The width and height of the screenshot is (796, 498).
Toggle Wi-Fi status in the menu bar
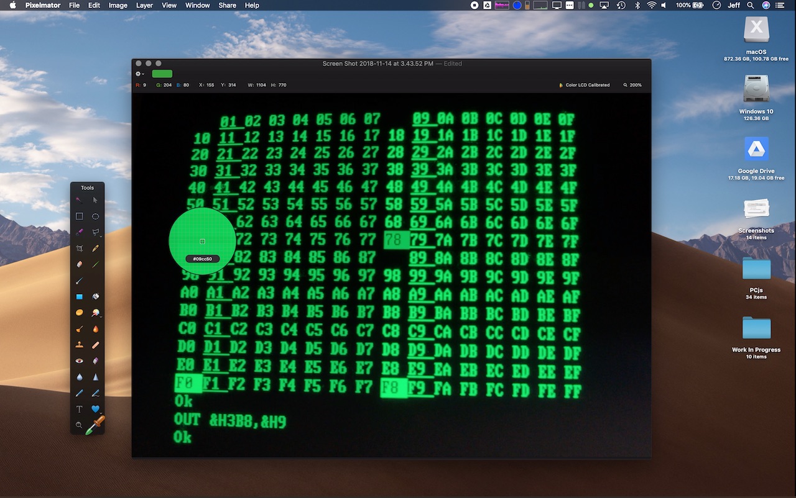point(650,5)
